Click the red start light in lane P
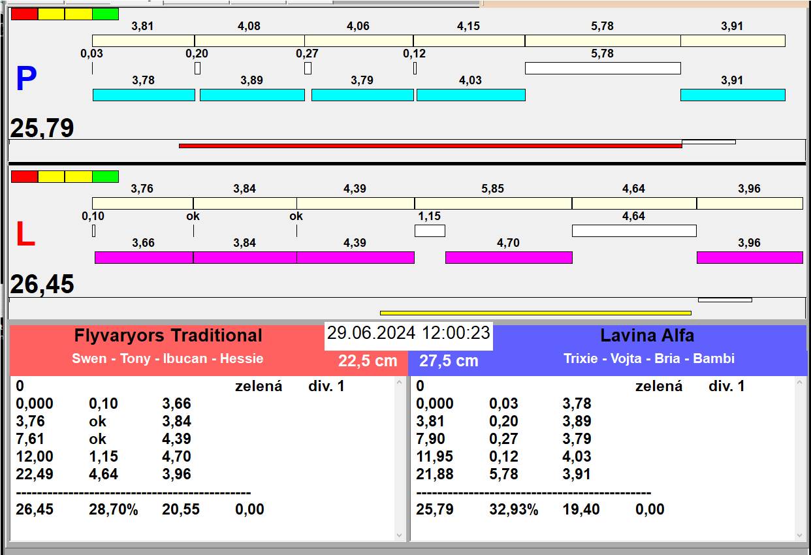 click(x=25, y=14)
